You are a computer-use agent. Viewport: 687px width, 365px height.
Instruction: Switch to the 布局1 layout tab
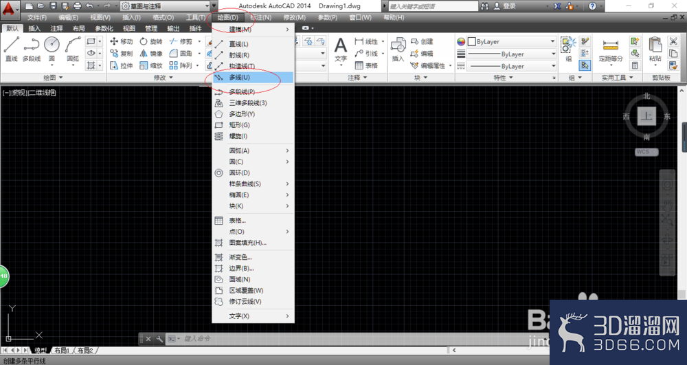[x=62, y=351]
